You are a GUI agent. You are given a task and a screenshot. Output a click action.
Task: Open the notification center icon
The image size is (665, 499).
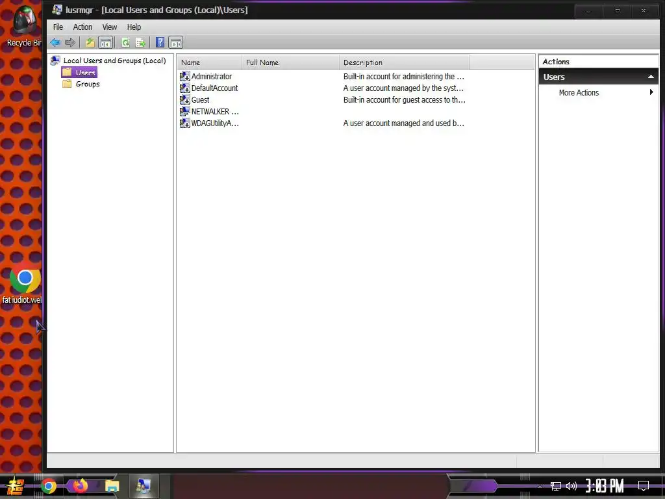[x=644, y=486]
